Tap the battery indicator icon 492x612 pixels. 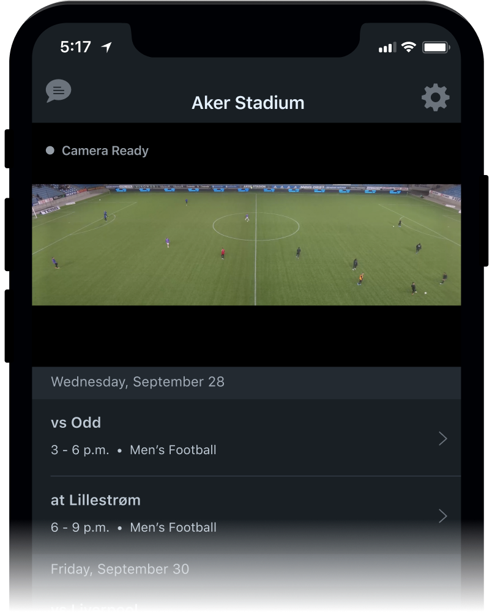click(x=436, y=46)
